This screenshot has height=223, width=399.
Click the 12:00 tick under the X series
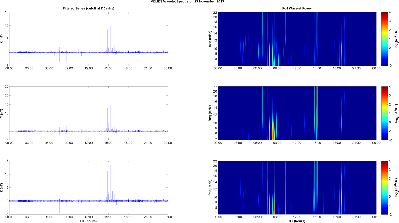pos(89,68)
